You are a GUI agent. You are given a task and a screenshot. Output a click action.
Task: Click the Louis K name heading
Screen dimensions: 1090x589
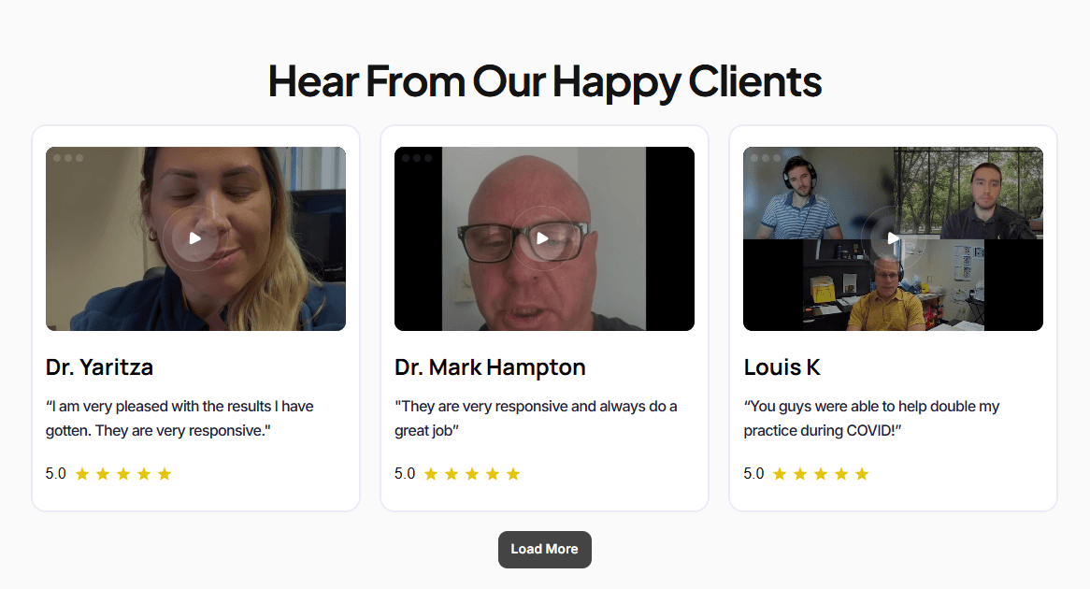(x=782, y=367)
